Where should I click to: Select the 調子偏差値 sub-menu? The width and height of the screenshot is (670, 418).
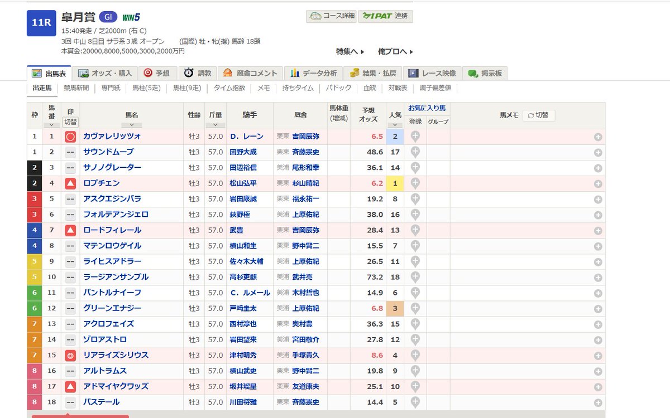point(435,88)
